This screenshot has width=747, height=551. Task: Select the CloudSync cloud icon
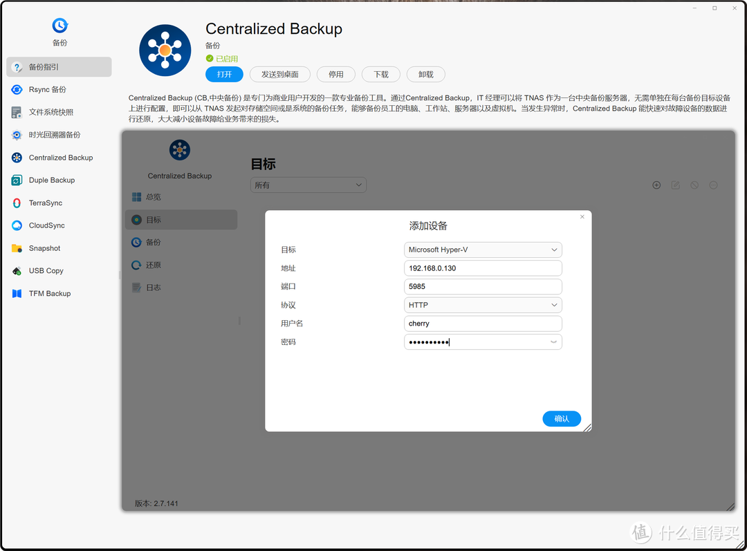[17, 225]
